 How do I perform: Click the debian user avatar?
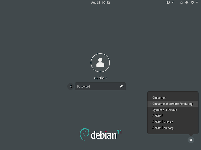100,63
